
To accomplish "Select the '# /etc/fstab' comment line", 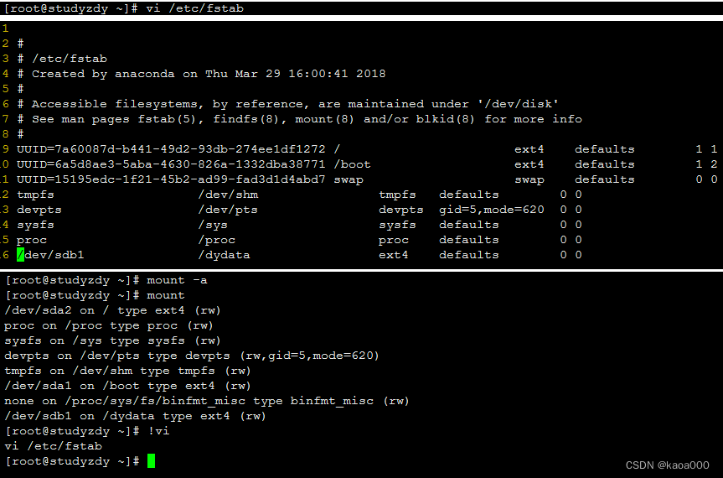I will point(62,59).
